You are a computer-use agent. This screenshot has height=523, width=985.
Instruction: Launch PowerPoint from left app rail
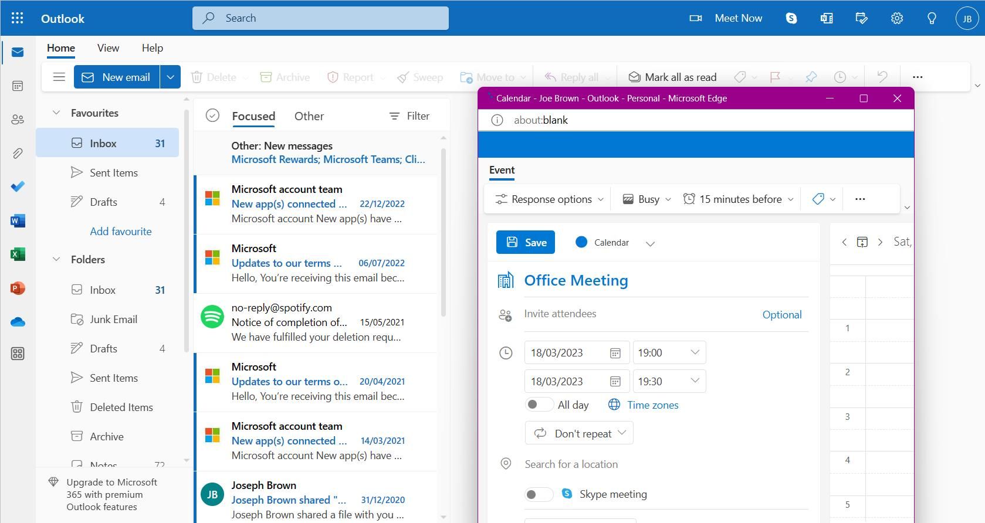pos(18,288)
